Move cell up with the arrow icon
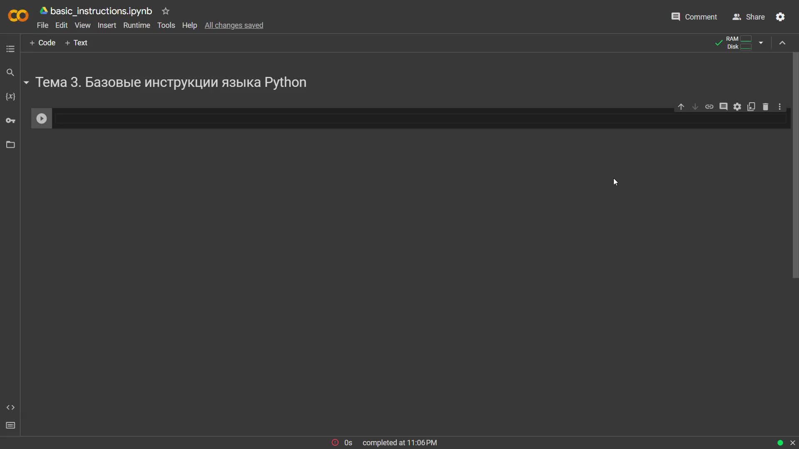 click(681, 107)
